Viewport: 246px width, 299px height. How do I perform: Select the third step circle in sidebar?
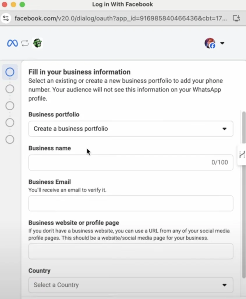(x=10, y=106)
